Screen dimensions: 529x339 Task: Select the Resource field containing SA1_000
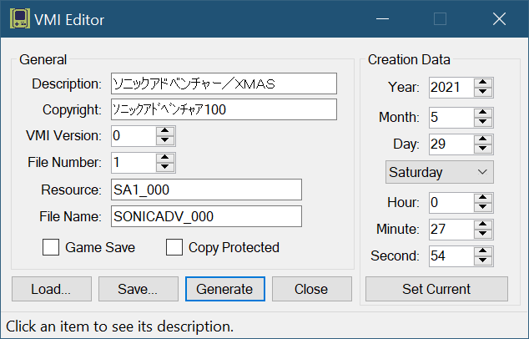pyautogui.click(x=205, y=190)
